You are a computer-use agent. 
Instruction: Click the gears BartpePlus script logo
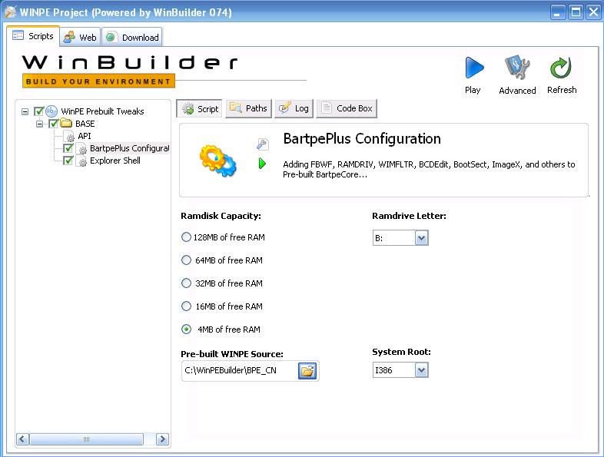click(x=217, y=161)
